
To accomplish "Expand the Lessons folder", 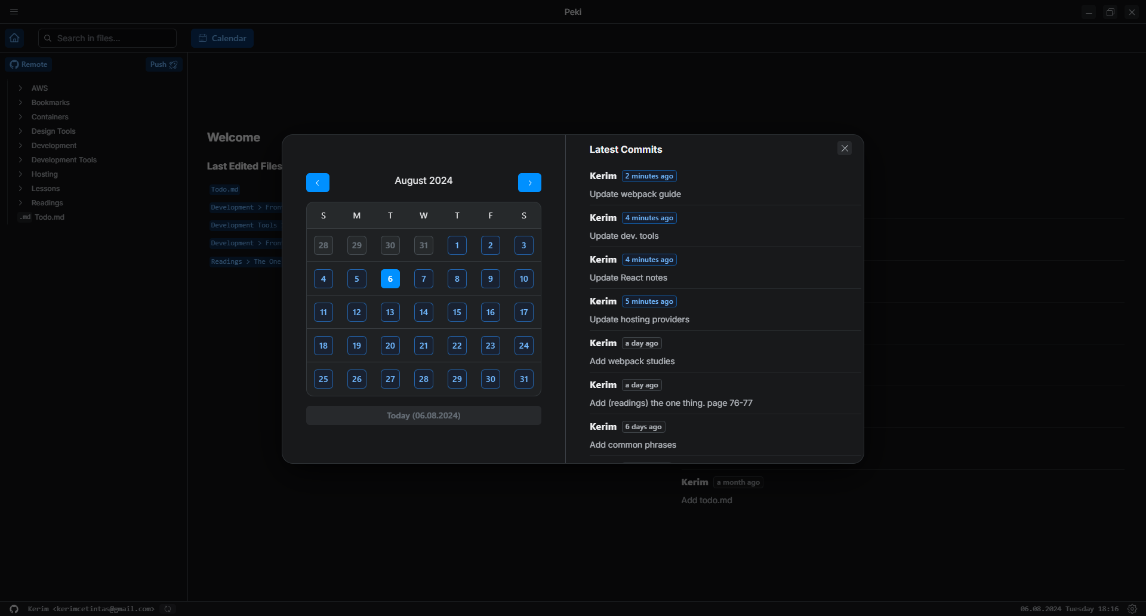I will pyautogui.click(x=45, y=189).
